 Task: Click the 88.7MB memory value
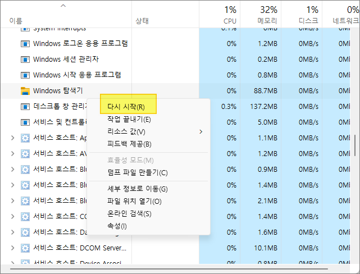[266, 91]
